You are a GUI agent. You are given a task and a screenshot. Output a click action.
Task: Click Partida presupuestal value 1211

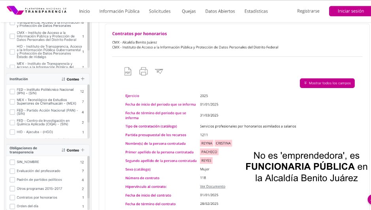[204, 135]
